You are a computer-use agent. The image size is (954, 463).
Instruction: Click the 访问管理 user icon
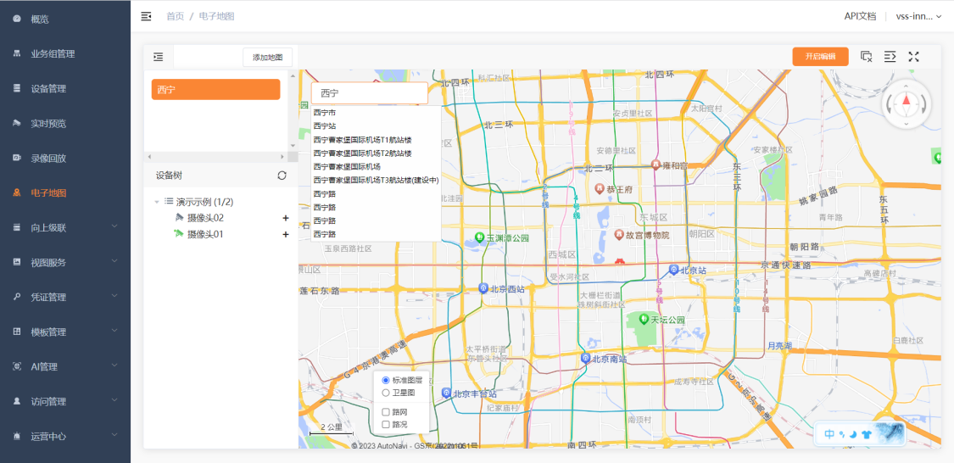point(17,402)
